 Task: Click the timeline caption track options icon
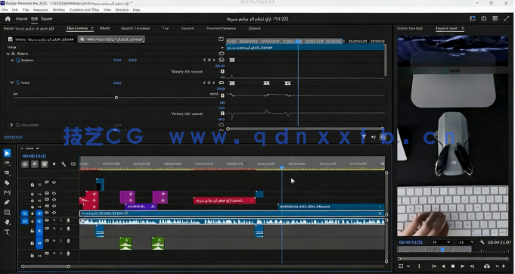pos(73,164)
